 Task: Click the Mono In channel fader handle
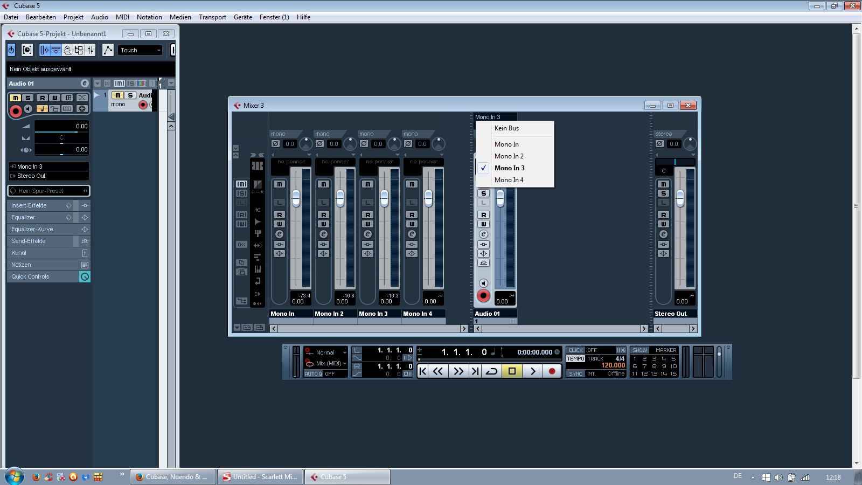click(296, 198)
